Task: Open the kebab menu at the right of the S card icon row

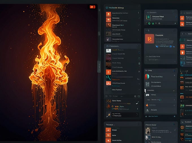Action: (175, 23)
